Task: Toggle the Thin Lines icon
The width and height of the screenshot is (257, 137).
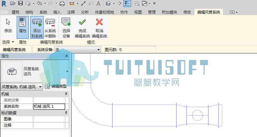Action: [127, 3]
